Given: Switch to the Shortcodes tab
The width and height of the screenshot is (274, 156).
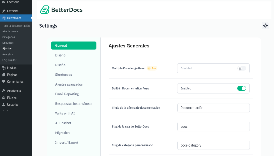Looking at the screenshot, I should point(64,75).
